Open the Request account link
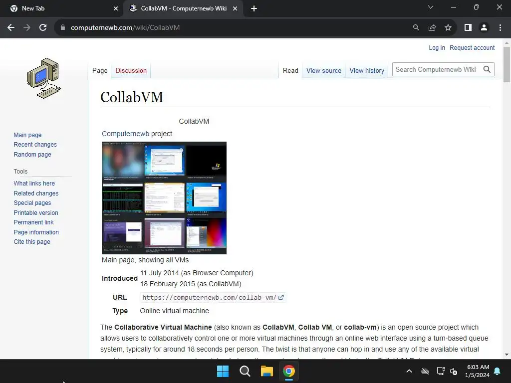511x383 pixels. click(x=472, y=48)
